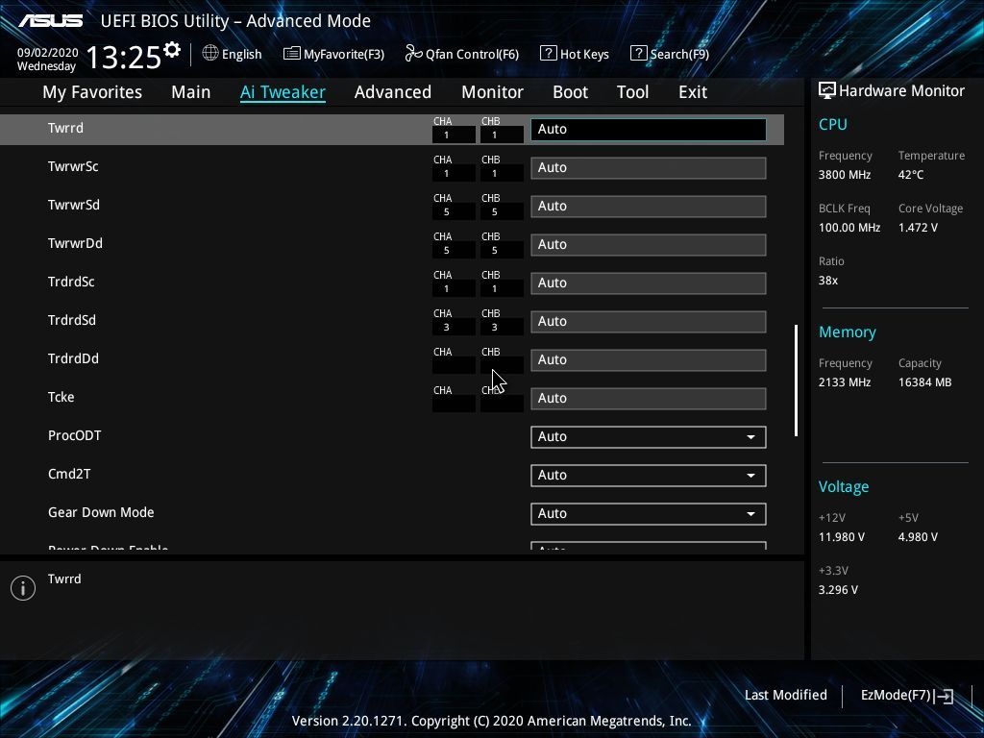Viewport: 984px width, 738px height.
Task: Select the TwrwrSd setting label
Action: [73, 205]
